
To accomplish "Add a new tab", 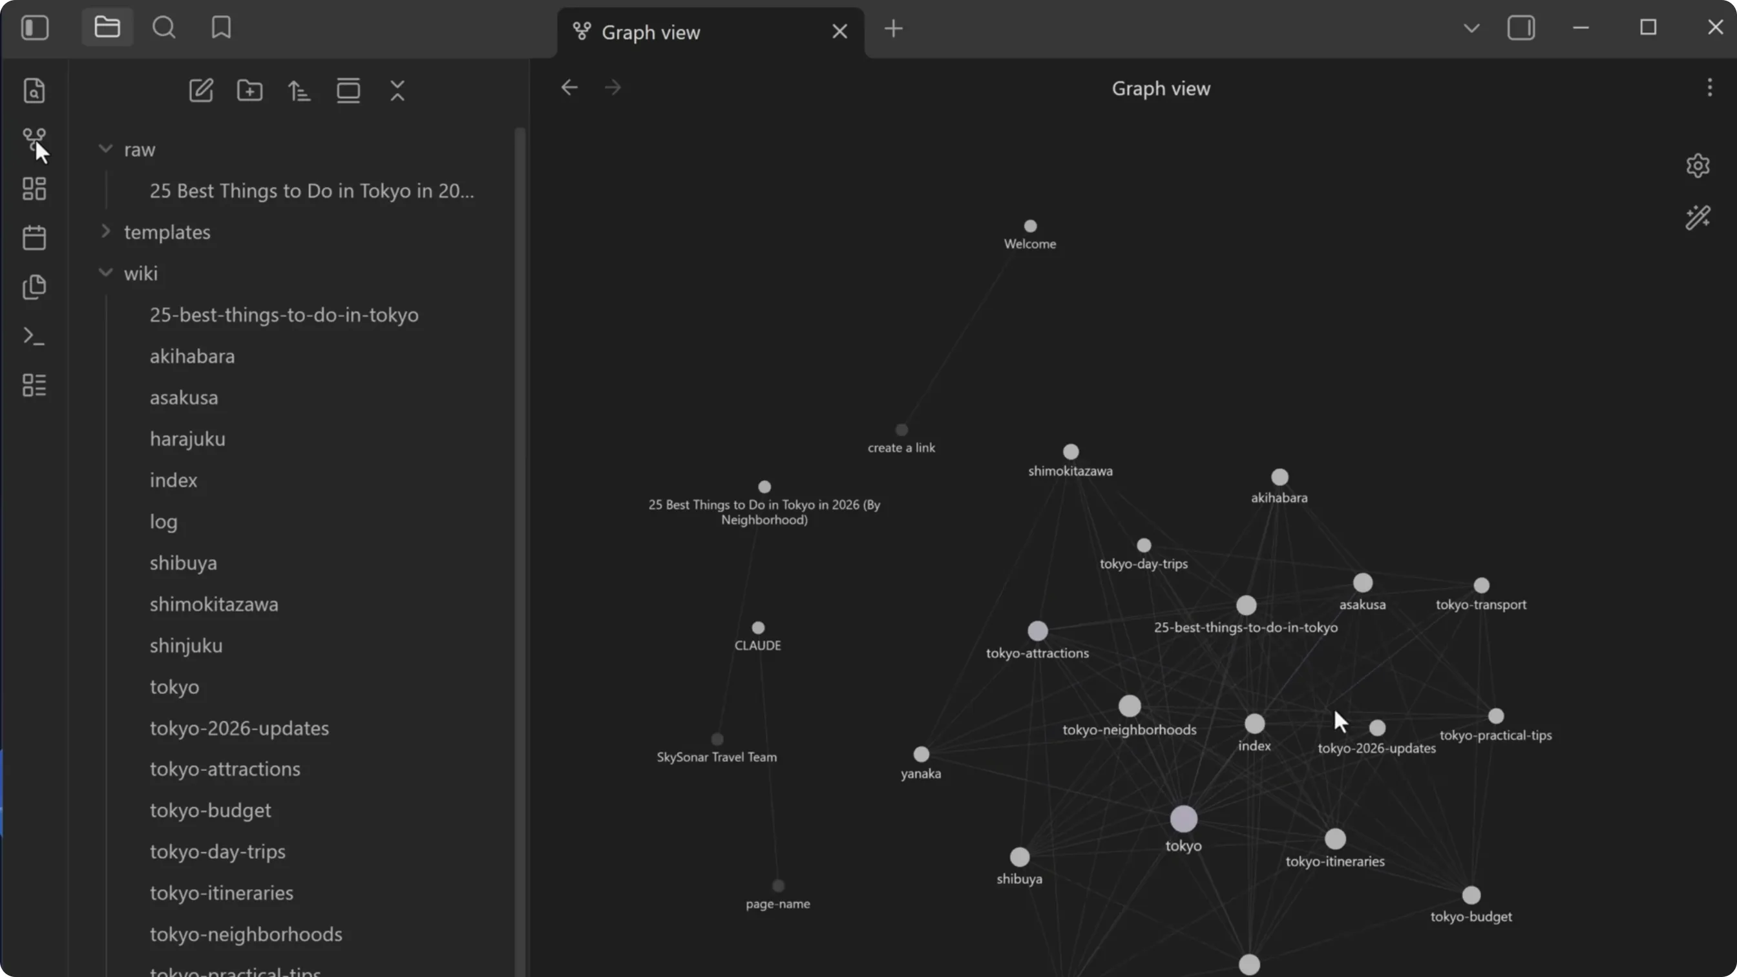I will tap(894, 29).
